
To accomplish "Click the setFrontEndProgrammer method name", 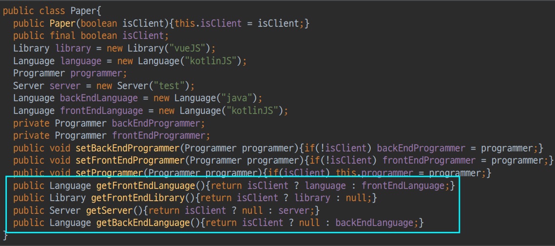I will point(131,161).
